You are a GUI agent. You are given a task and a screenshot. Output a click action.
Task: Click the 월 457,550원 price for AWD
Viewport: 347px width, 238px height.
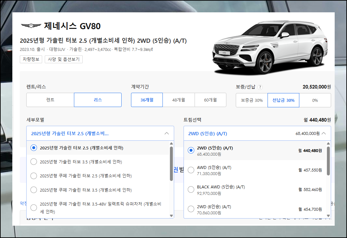310,170
